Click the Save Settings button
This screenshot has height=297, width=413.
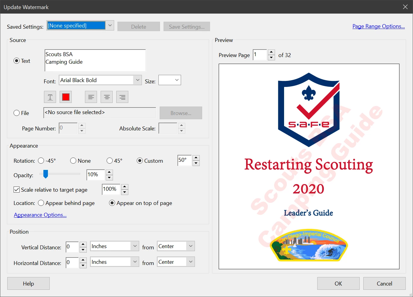[x=187, y=27]
